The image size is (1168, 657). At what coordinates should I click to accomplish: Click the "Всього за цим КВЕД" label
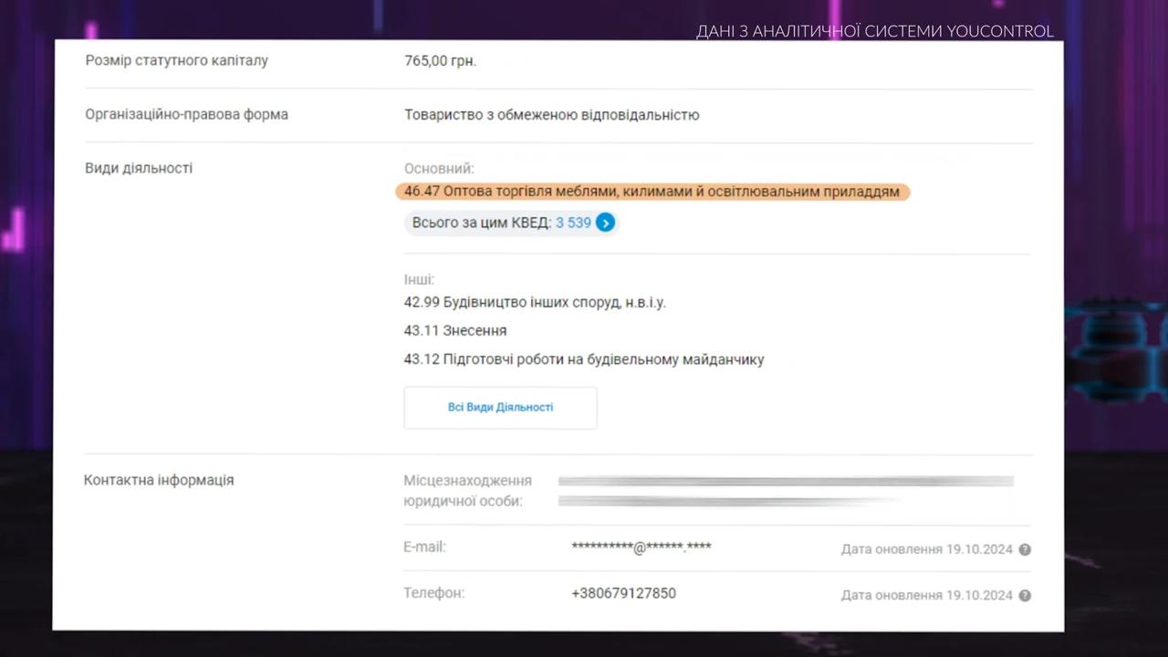click(481, 223)
